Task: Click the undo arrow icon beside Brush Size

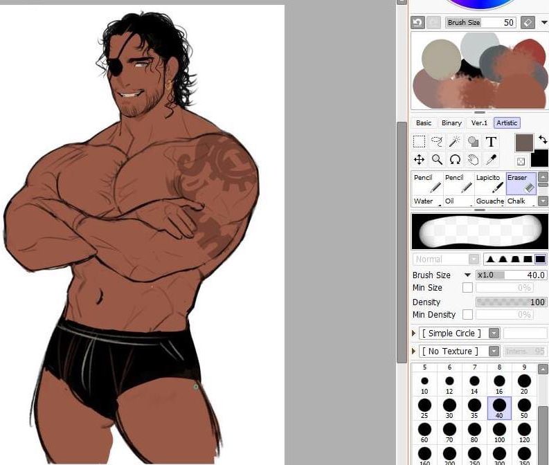Action: (417, 22)
